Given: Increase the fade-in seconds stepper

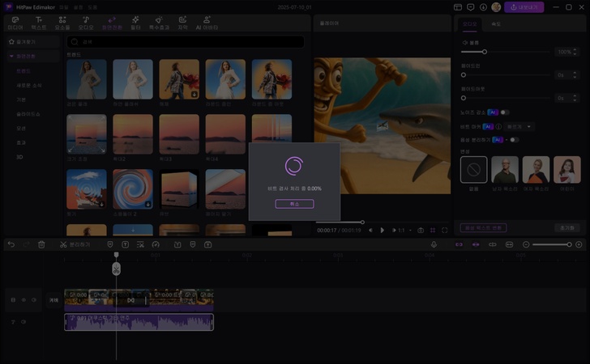Looking at the screenshot, I should pos(575,74).
